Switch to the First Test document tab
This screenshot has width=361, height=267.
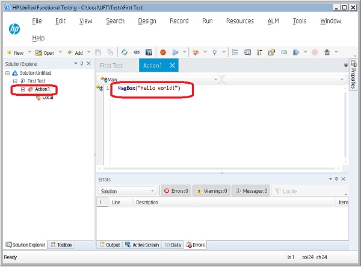point(111,66)
